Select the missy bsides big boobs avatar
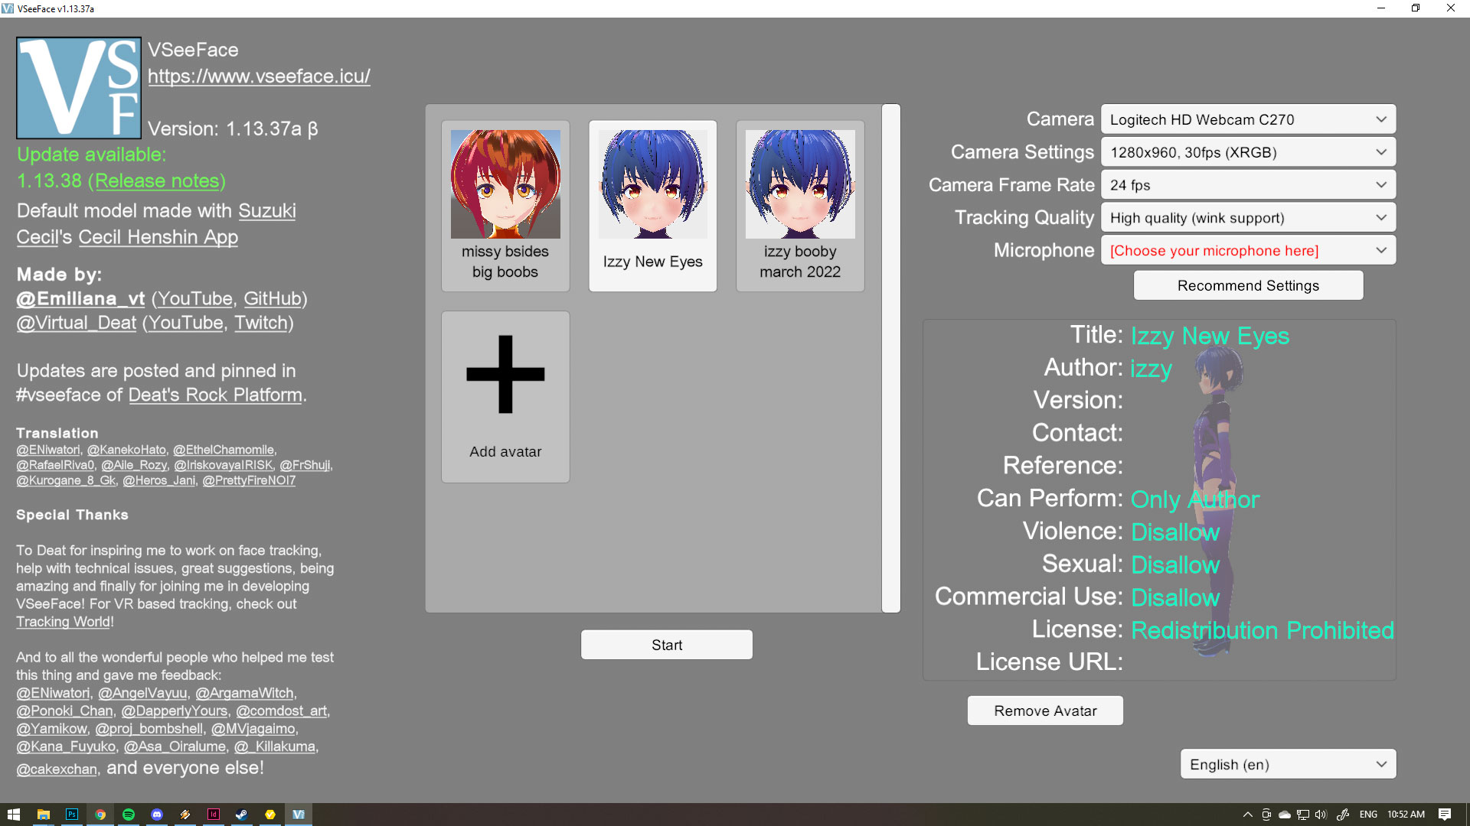1470x826 pixels. tap(505, 206)
